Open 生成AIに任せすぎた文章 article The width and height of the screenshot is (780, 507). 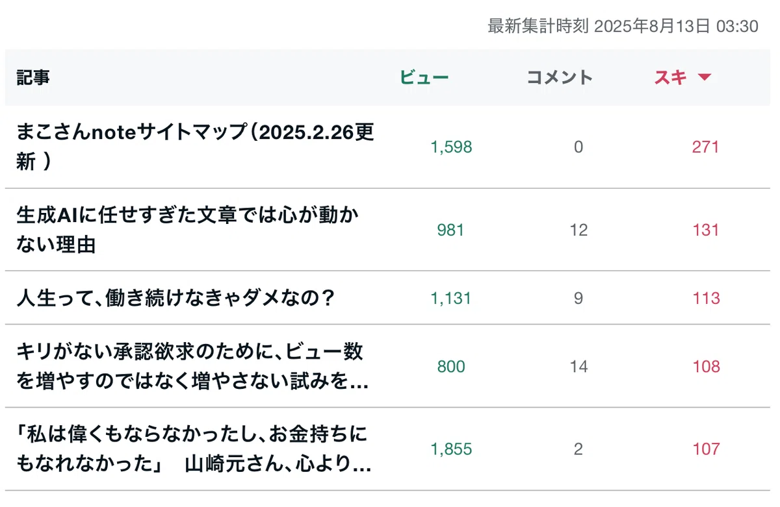coord(187,230)
